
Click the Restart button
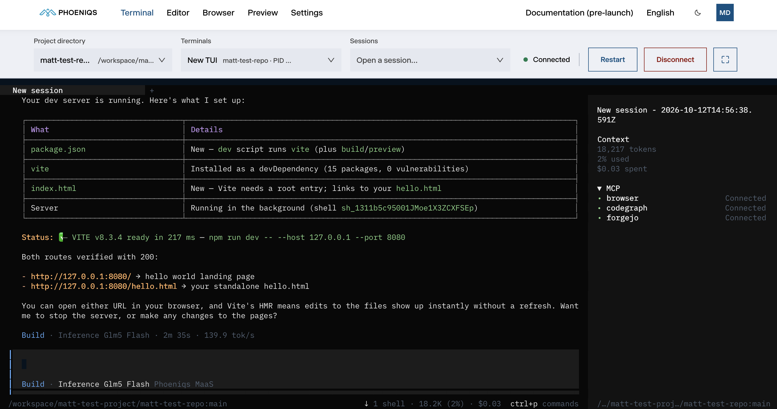[612, 60]
